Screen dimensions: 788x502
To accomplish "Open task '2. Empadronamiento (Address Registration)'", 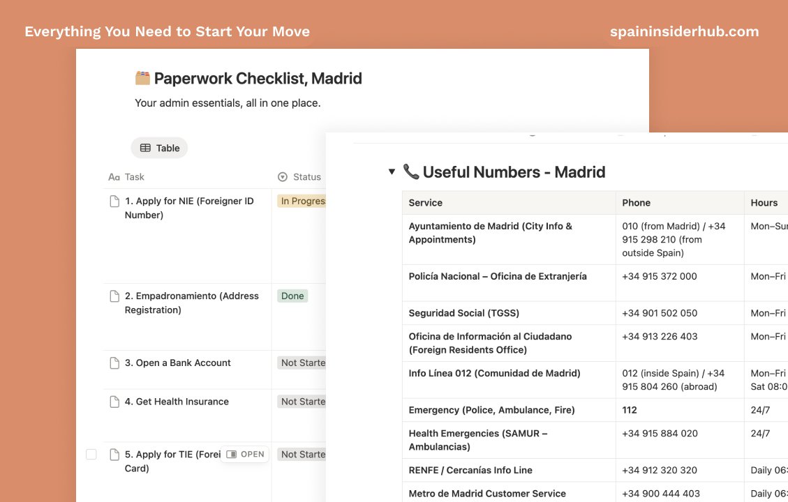I will [x=191, y=303].
